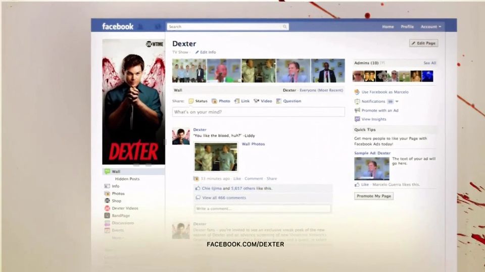Click the Write a comment field
Image resolution: width=485 pixels, height=272 pixels.
tap(263, 209)
